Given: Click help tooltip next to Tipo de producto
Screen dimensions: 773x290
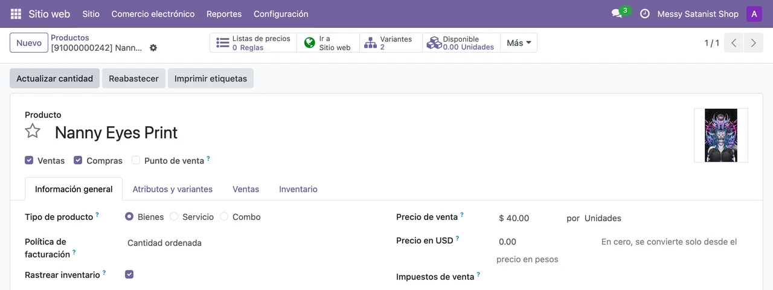Looking at the screenshot, I should click(x=97, y=214).
